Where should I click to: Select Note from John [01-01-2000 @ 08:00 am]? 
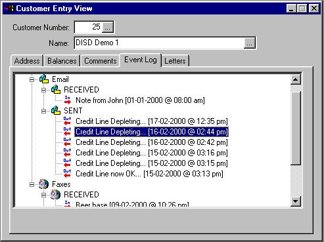(x=140, y=100)
